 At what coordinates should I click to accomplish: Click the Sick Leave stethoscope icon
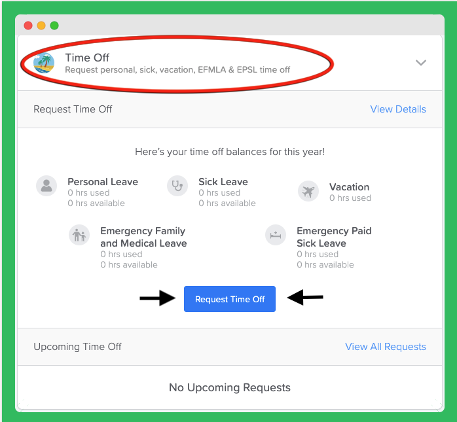[177, 186]
